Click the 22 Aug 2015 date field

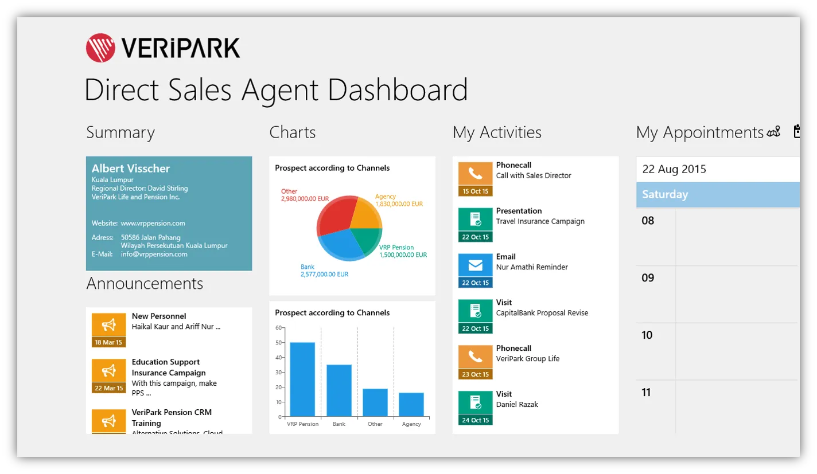point(718,170)
